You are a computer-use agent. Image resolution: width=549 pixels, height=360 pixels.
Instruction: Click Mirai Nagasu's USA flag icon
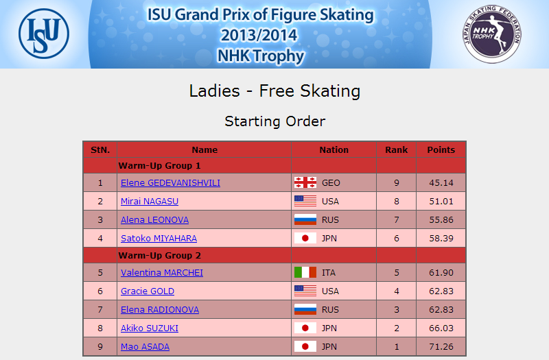click(305, 201)
